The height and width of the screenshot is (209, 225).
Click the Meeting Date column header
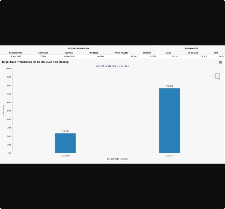[15, 53]
